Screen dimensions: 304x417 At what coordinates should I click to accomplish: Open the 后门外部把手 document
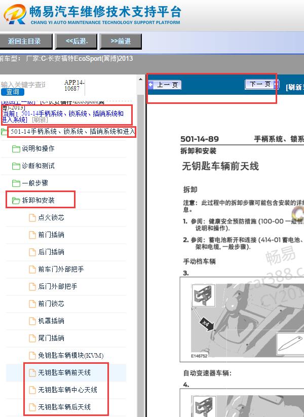(x=58, y=286)
